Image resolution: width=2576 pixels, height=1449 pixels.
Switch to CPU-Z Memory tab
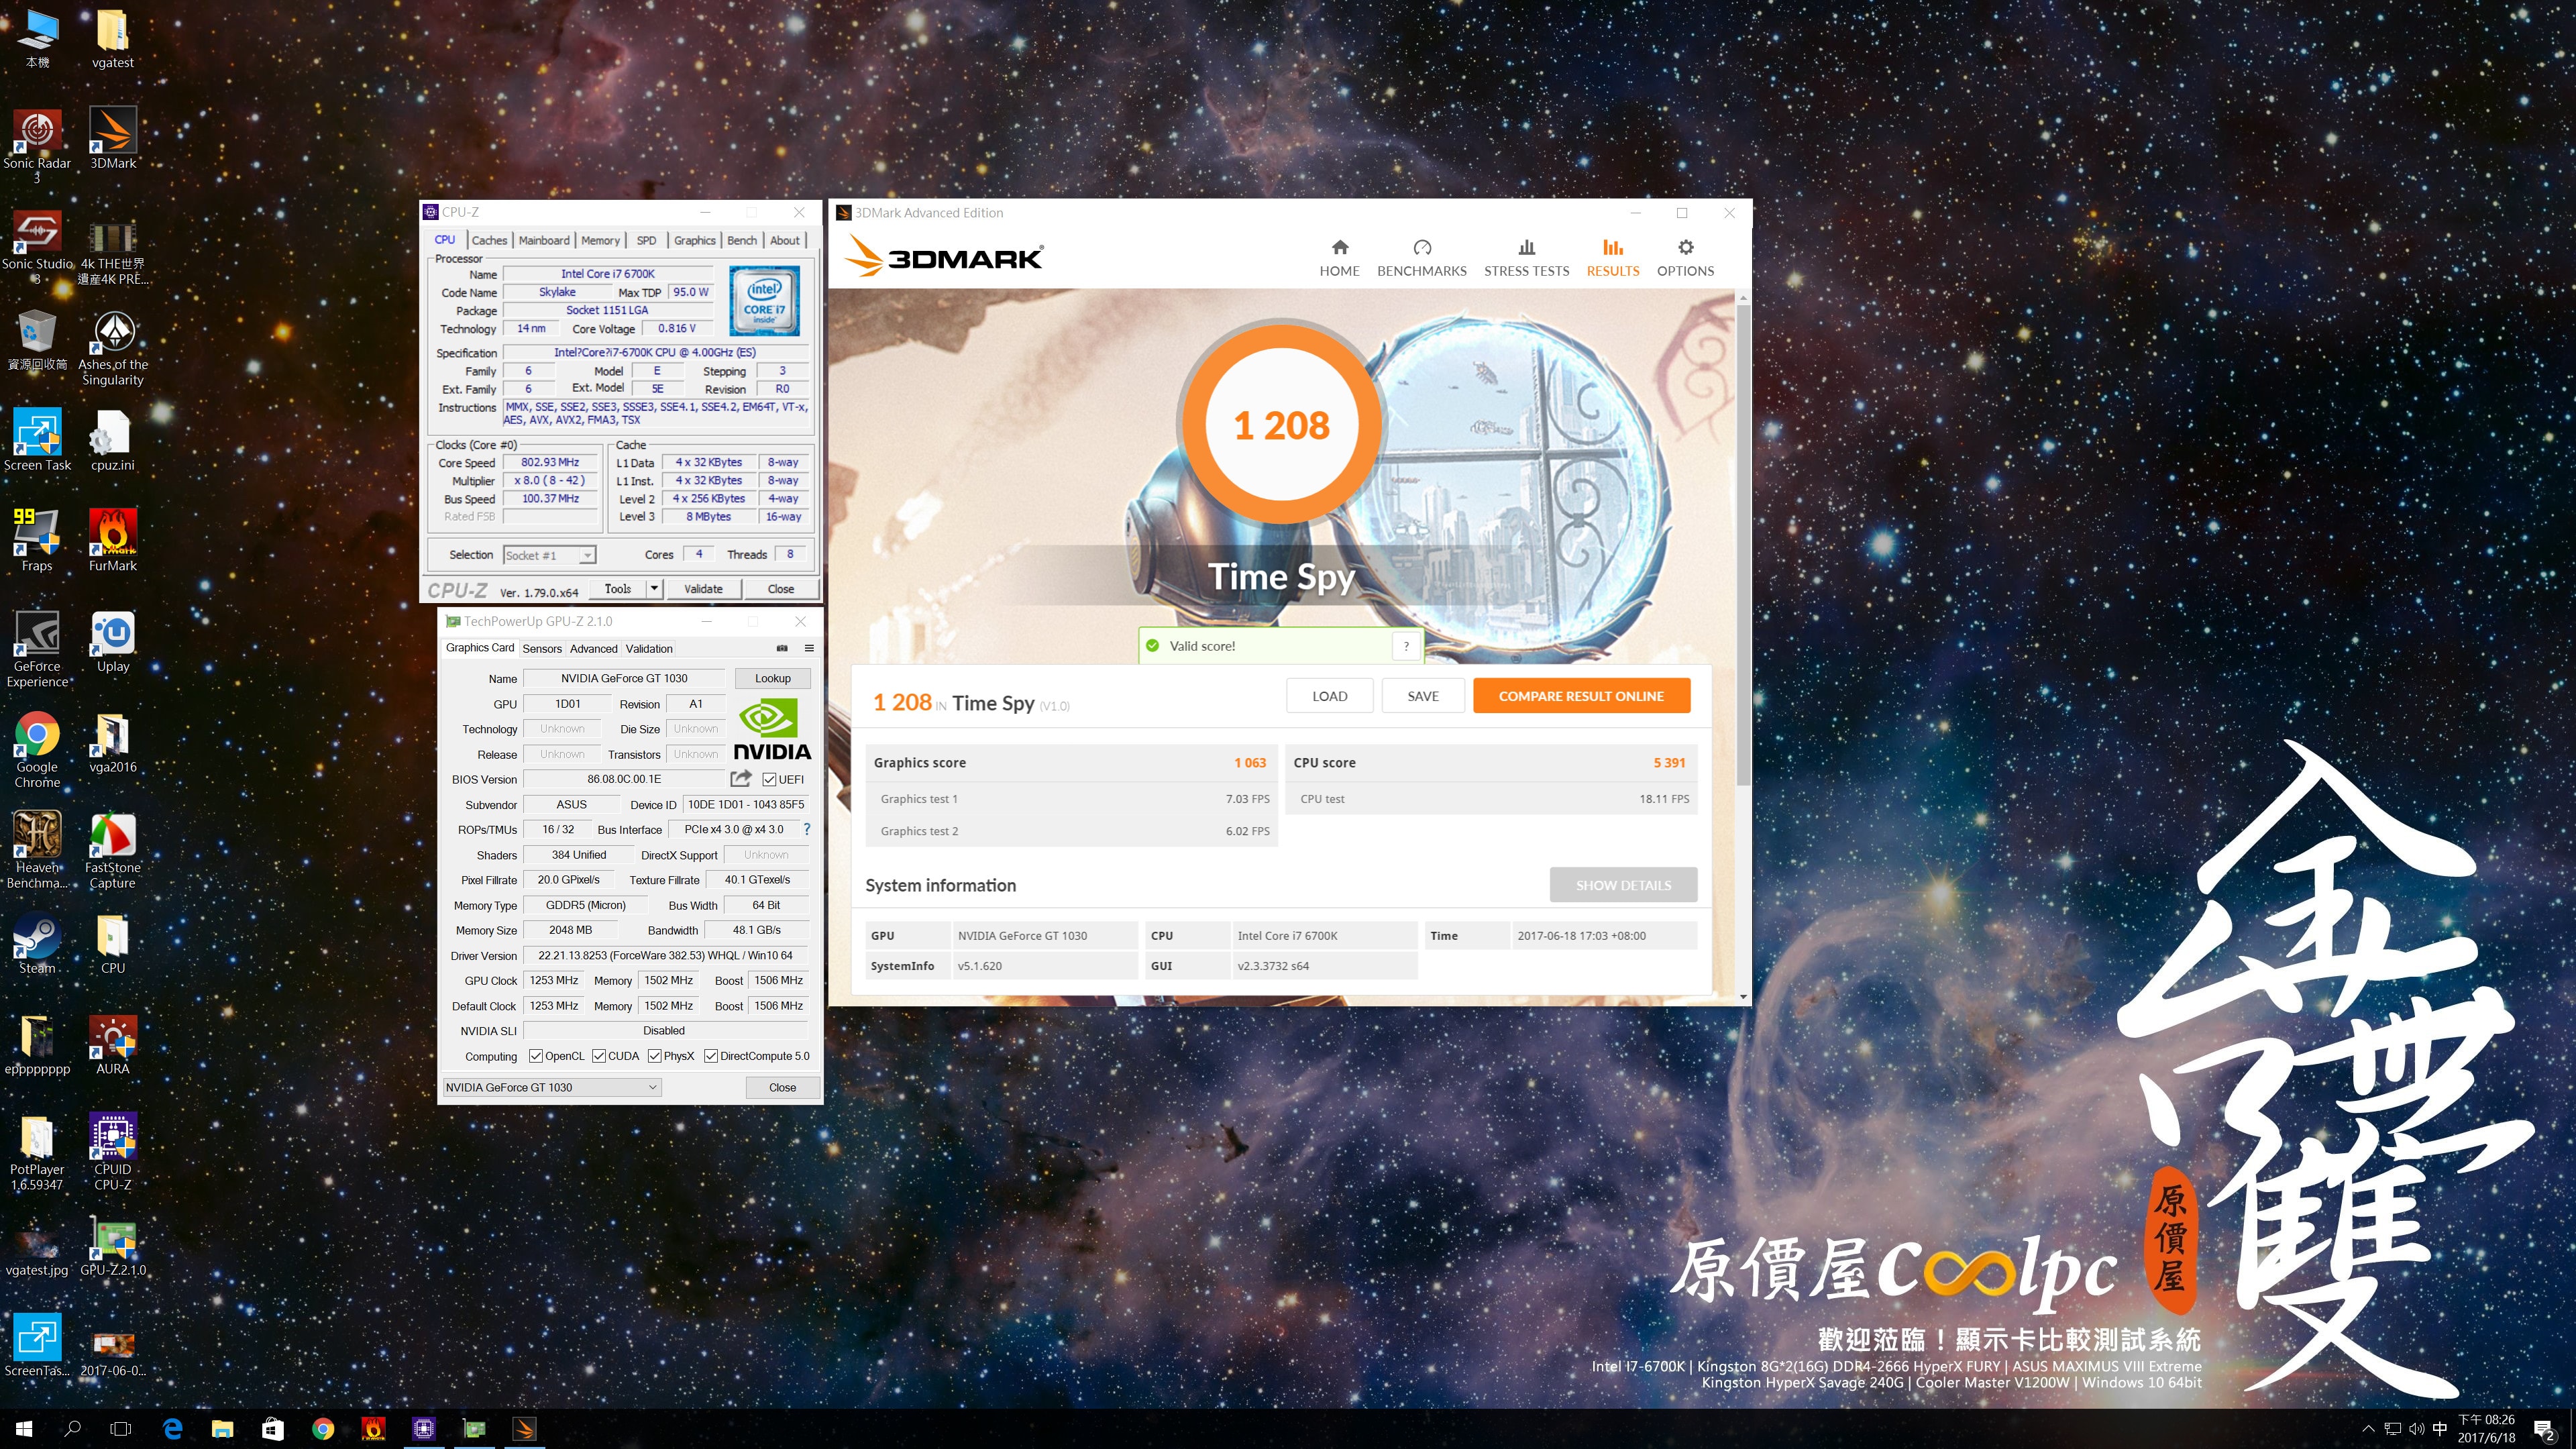600,240
